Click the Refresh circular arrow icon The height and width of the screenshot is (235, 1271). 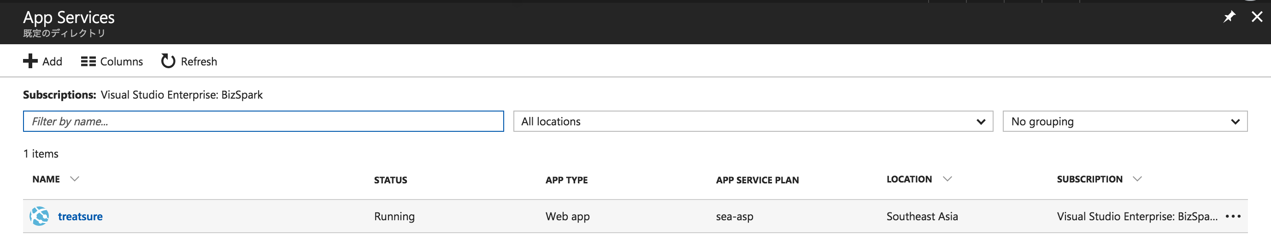(x=168, y=61)
